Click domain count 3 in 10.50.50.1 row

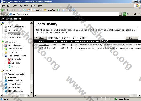point(71,48)
